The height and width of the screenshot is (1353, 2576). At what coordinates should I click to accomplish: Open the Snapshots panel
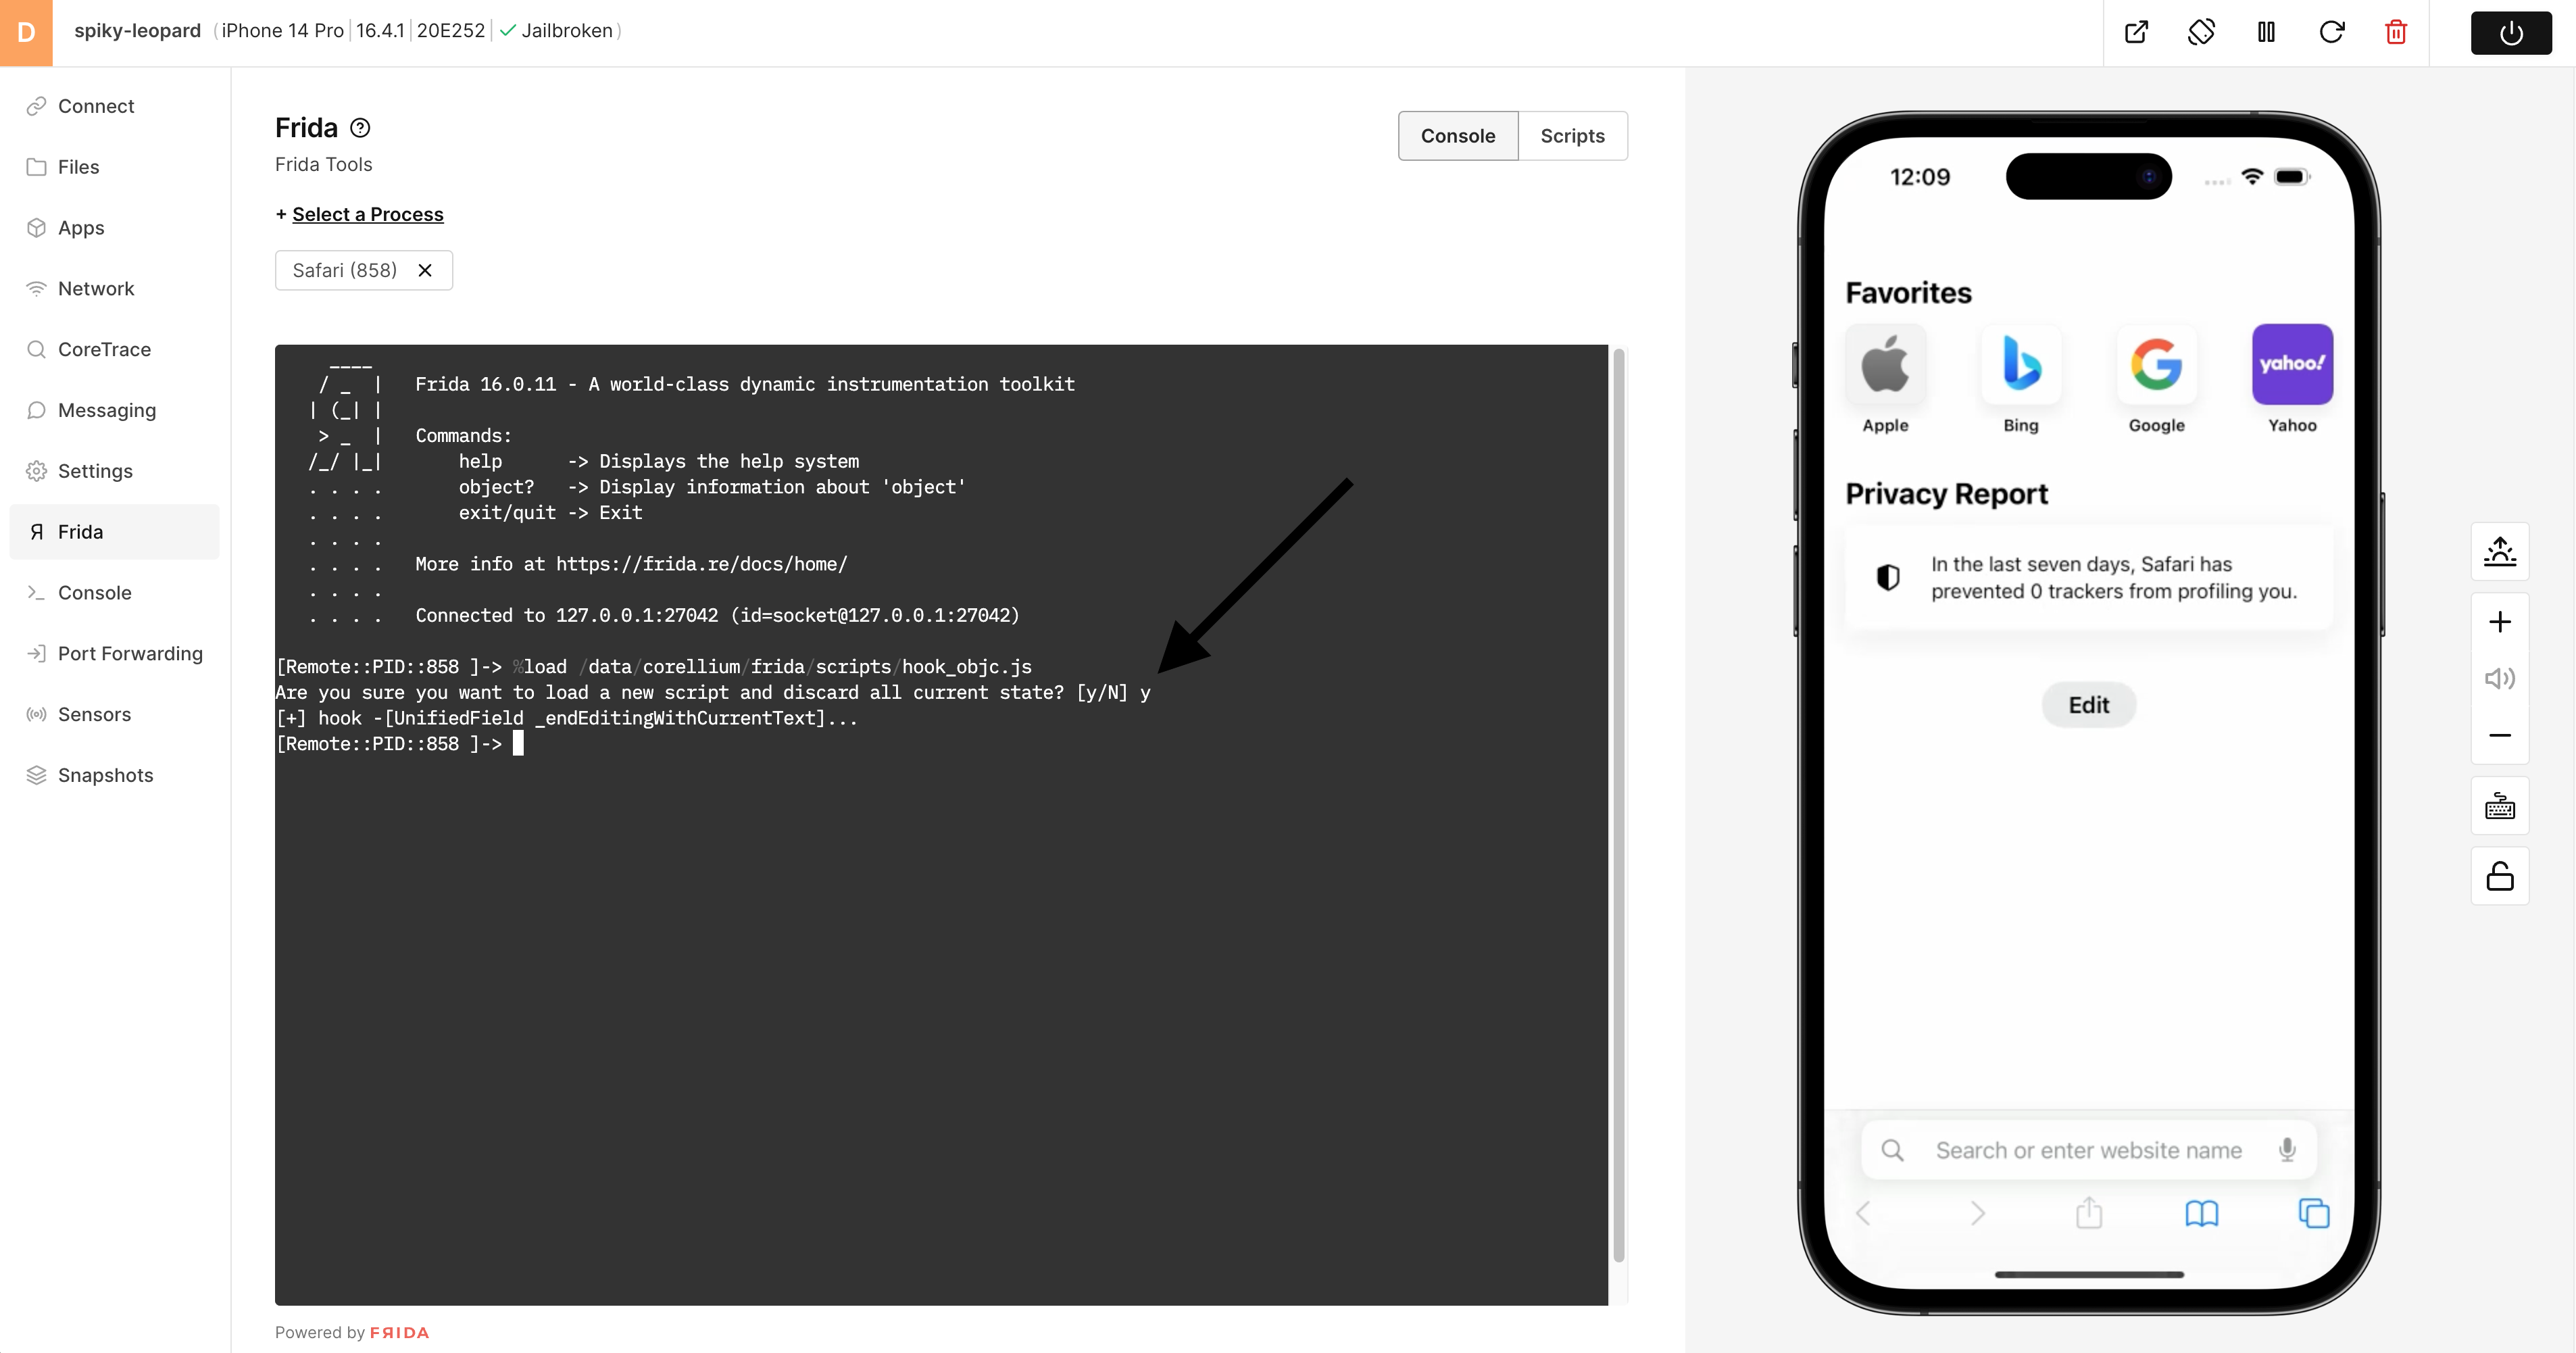coord(105,774)
